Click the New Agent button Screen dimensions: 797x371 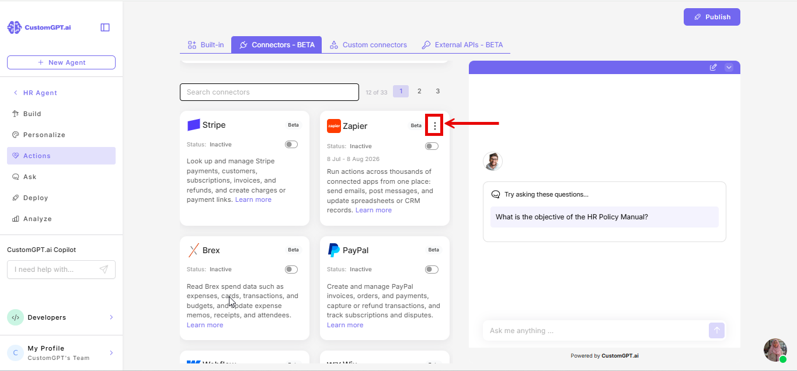pyautogui.click(x=61, y=62)
